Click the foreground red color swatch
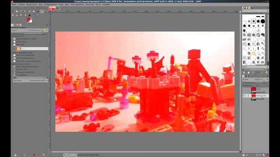 point(28,19)
